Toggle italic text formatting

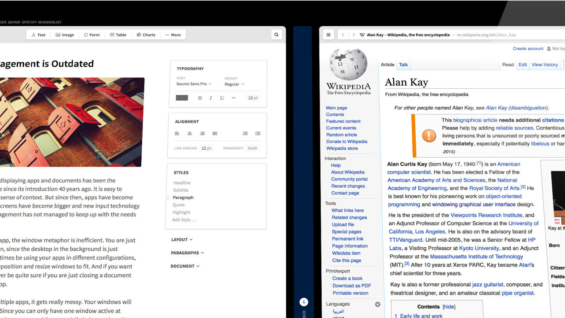click(211, 98)
